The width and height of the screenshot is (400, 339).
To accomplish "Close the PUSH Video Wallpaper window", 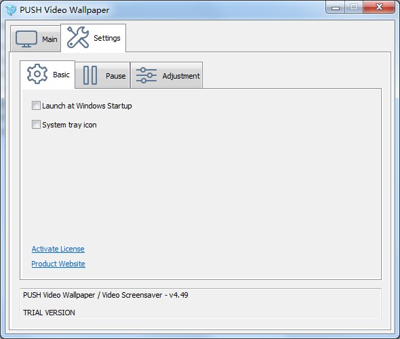I will click(x=379, y=7).
